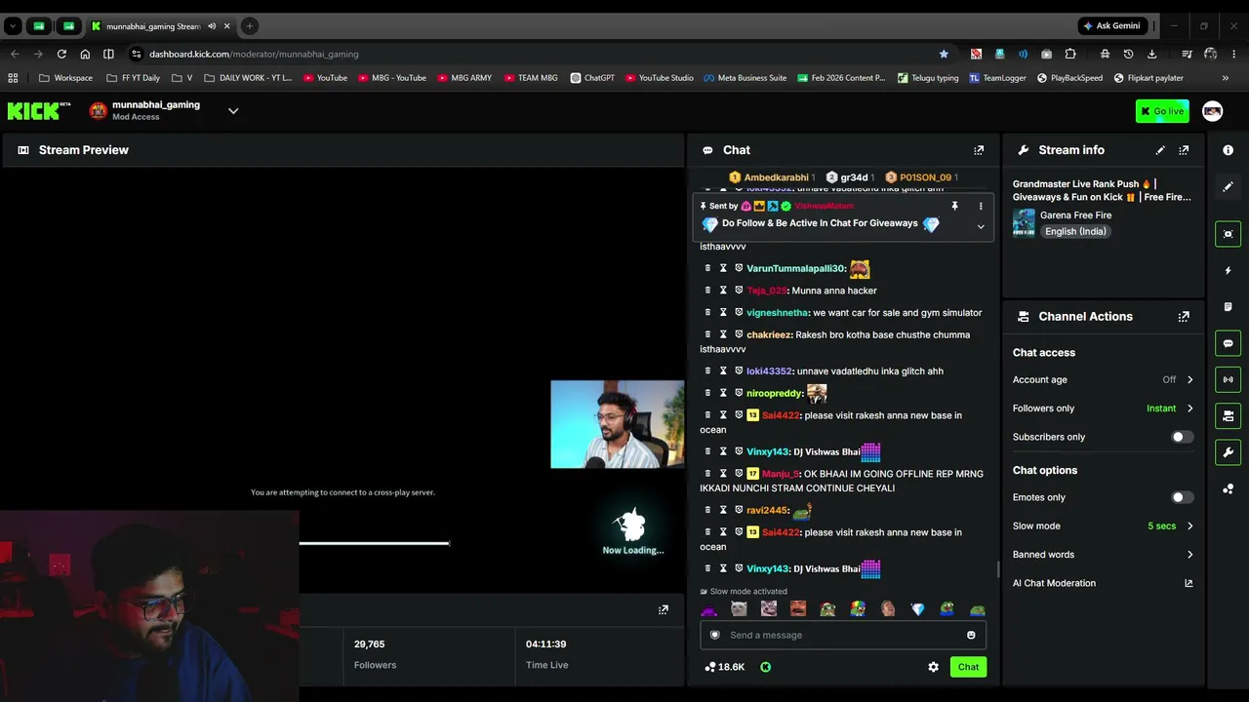Open Followers only setting
The height and width of the screenshot is (702, 1249).
pyautogui.click(x=1103, y=409)
